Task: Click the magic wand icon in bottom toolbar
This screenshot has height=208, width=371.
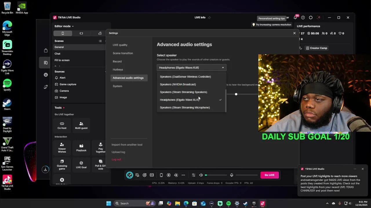Action: pos(130,175)
